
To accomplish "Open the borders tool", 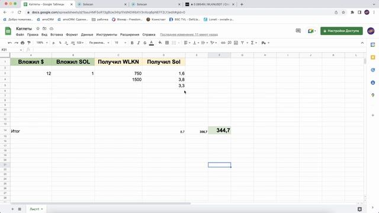I will click(167, 43).
